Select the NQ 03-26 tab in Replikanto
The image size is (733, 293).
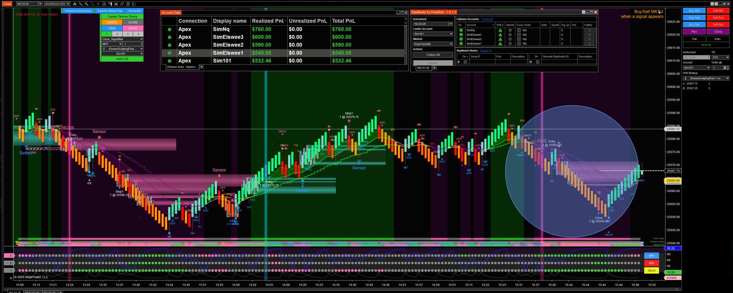point(423,68)
